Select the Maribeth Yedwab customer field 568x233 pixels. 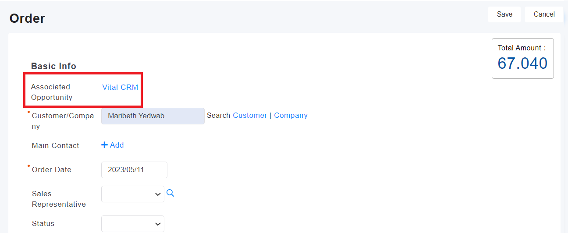pos(153,116)
